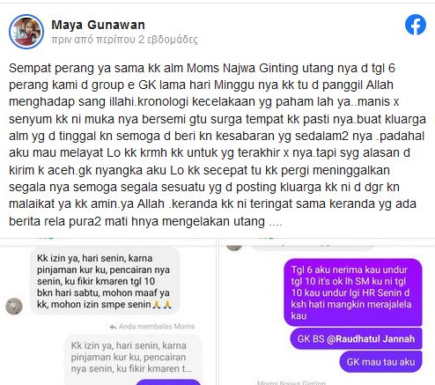Select the 'GK mau tau aku' bubble
This screenshot has height=385, width=435.
380,361
